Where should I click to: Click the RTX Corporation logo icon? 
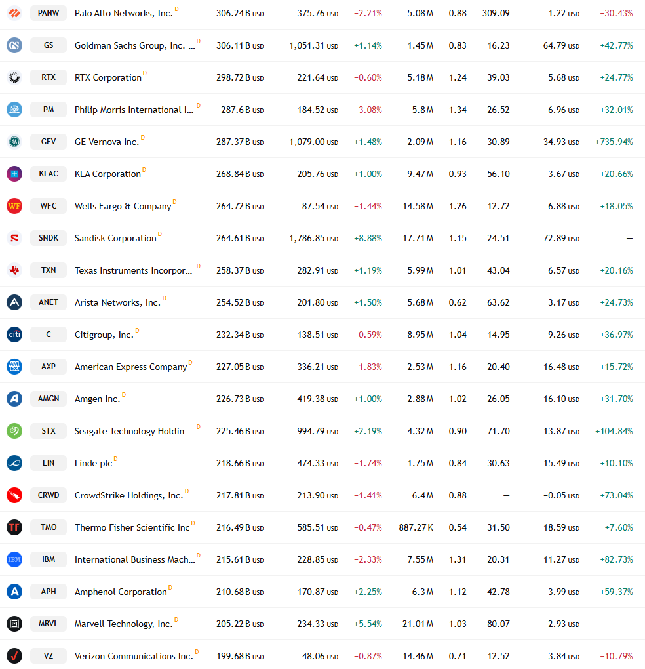pos(14,77)
